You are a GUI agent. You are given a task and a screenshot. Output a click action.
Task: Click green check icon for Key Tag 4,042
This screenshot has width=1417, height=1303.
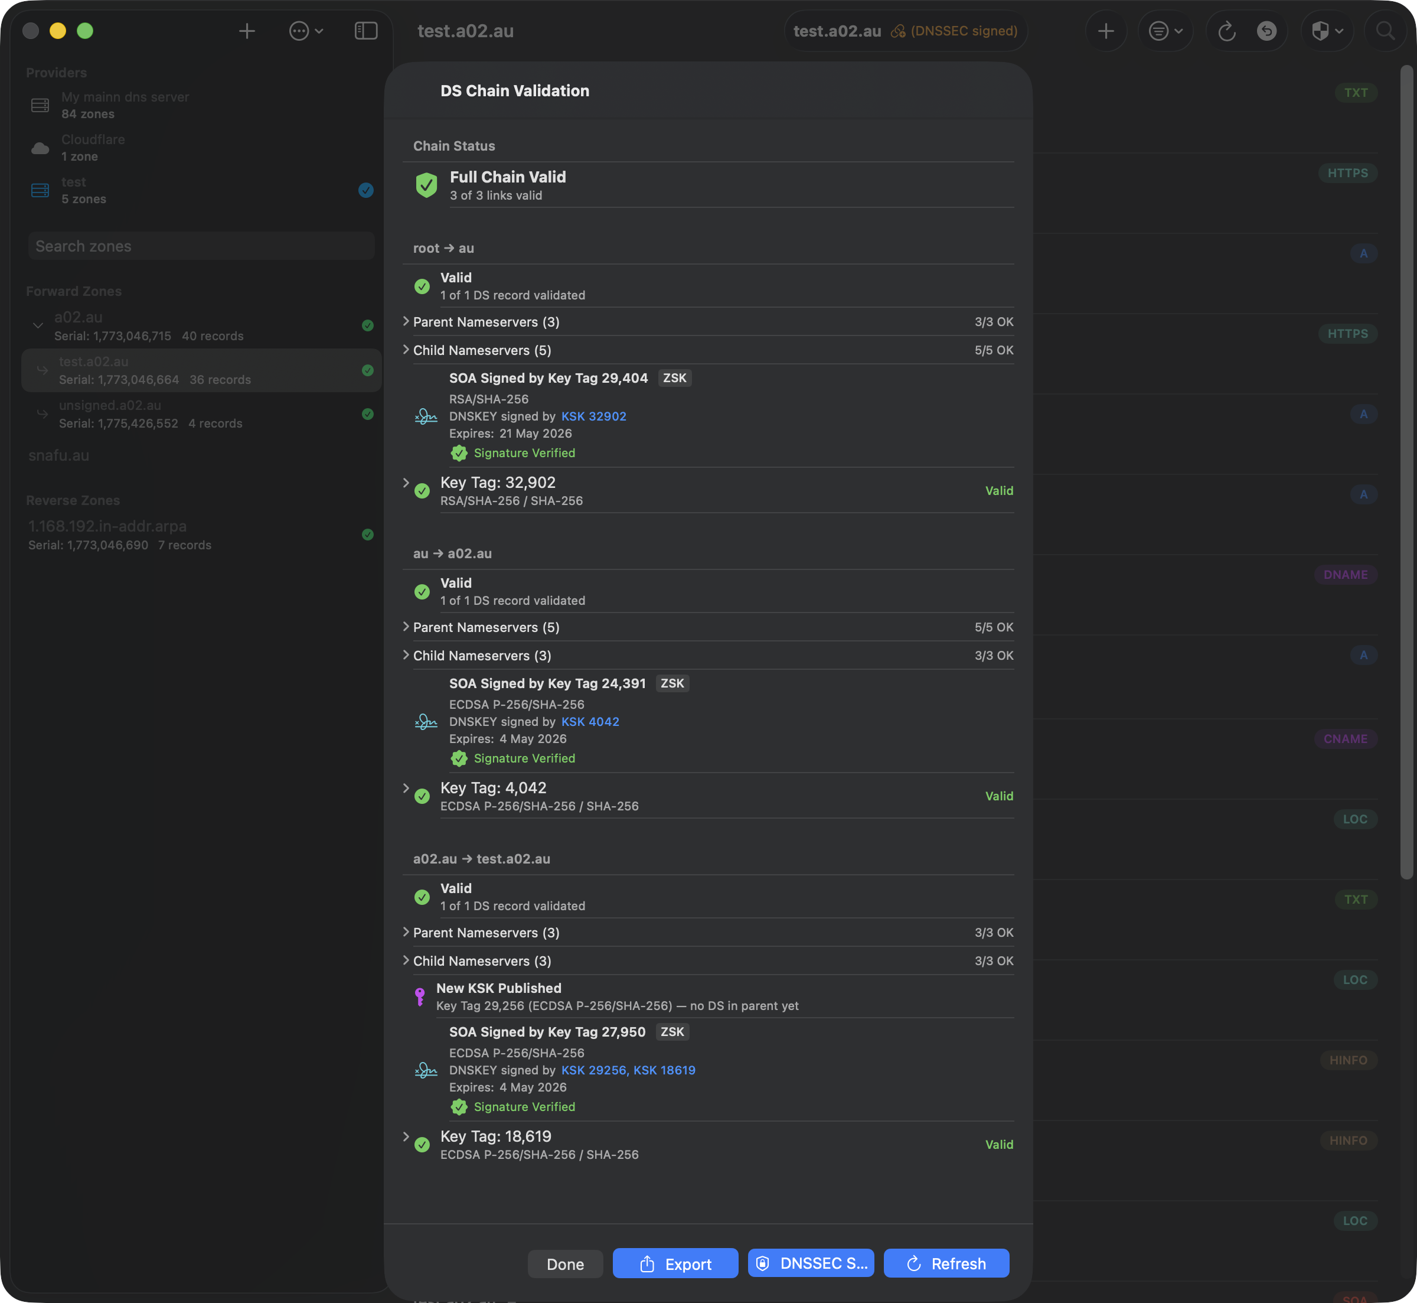click(422, 796)
